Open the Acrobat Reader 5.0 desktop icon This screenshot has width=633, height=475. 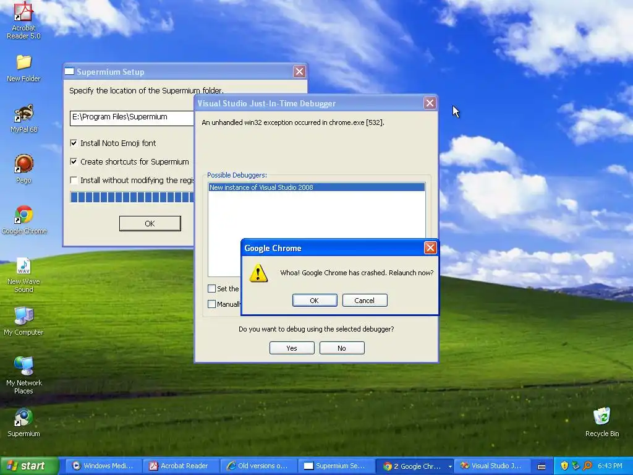23,20
